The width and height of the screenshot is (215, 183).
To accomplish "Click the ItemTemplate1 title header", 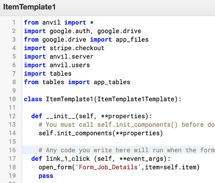I will pyautogui.click(x=30, y=7).
